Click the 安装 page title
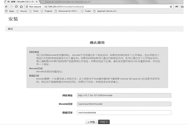Image resolution: width=188 pixels, height=125 pixels. tap(13, 19)
